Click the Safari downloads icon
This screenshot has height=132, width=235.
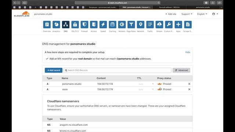206,3
